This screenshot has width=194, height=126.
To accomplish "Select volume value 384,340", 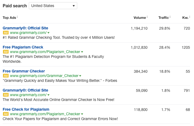I will click(140, 71).
